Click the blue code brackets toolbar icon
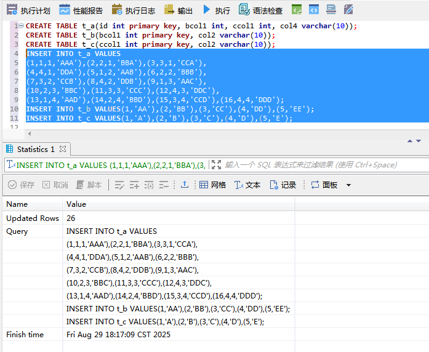The image size is (429, 352). point(314,10)
